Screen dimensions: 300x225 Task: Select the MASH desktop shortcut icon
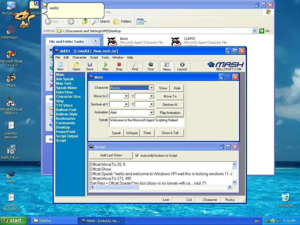point(11,176)
